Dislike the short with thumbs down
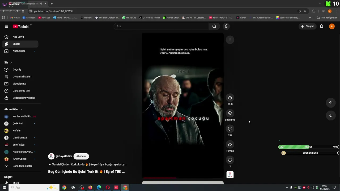340x191 pixels. point(230,113)
